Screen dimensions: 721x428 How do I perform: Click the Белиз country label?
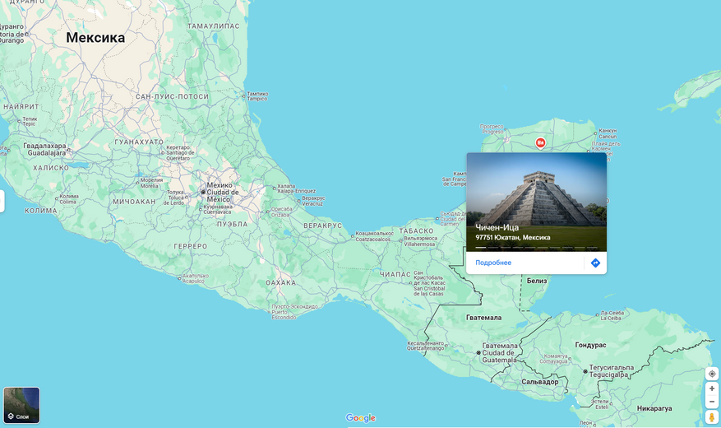(x=537, y=281)
